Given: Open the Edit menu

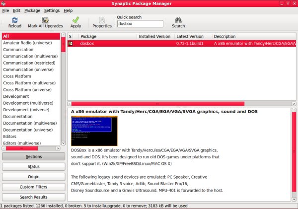Looking at the screenshot, I should (x=16, y=10).
